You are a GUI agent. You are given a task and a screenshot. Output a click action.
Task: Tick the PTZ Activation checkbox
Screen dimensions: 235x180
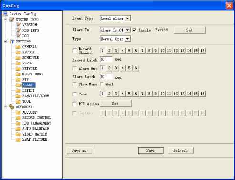74,104
